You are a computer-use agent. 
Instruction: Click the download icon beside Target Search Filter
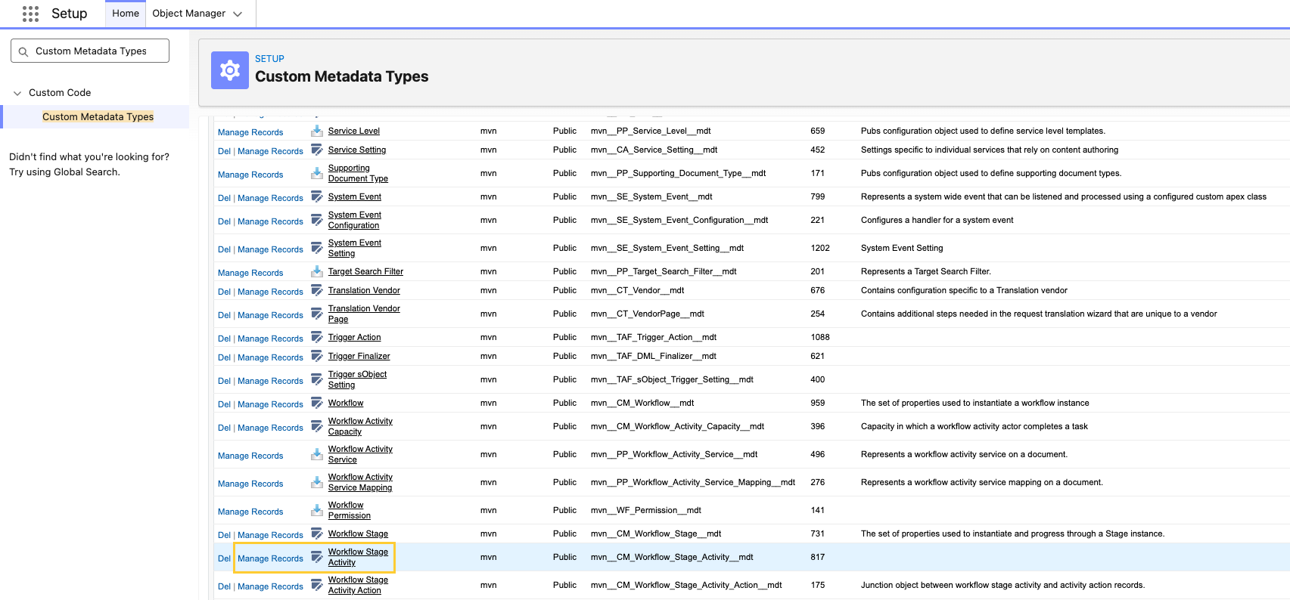click(317, 271)
